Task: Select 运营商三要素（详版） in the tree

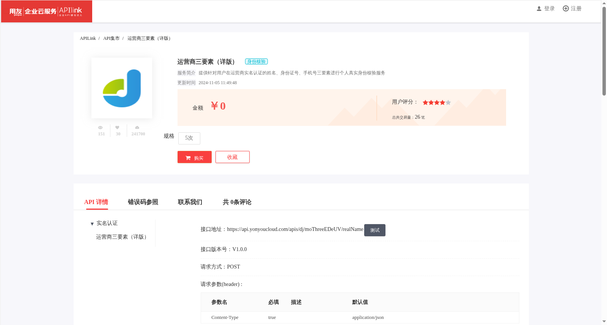Action: (122, 237)
